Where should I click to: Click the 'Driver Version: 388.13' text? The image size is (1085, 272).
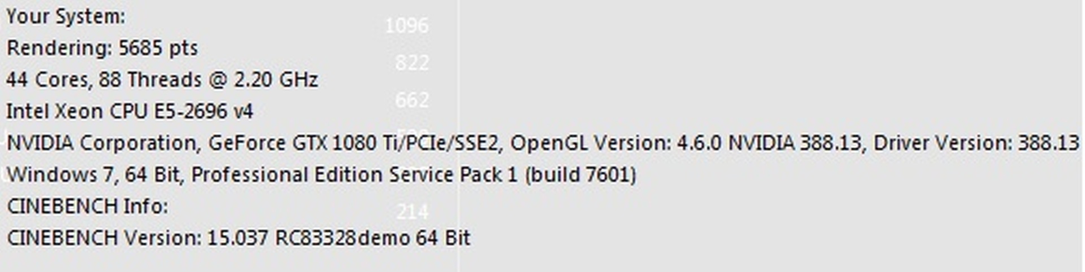click(976, 143)
